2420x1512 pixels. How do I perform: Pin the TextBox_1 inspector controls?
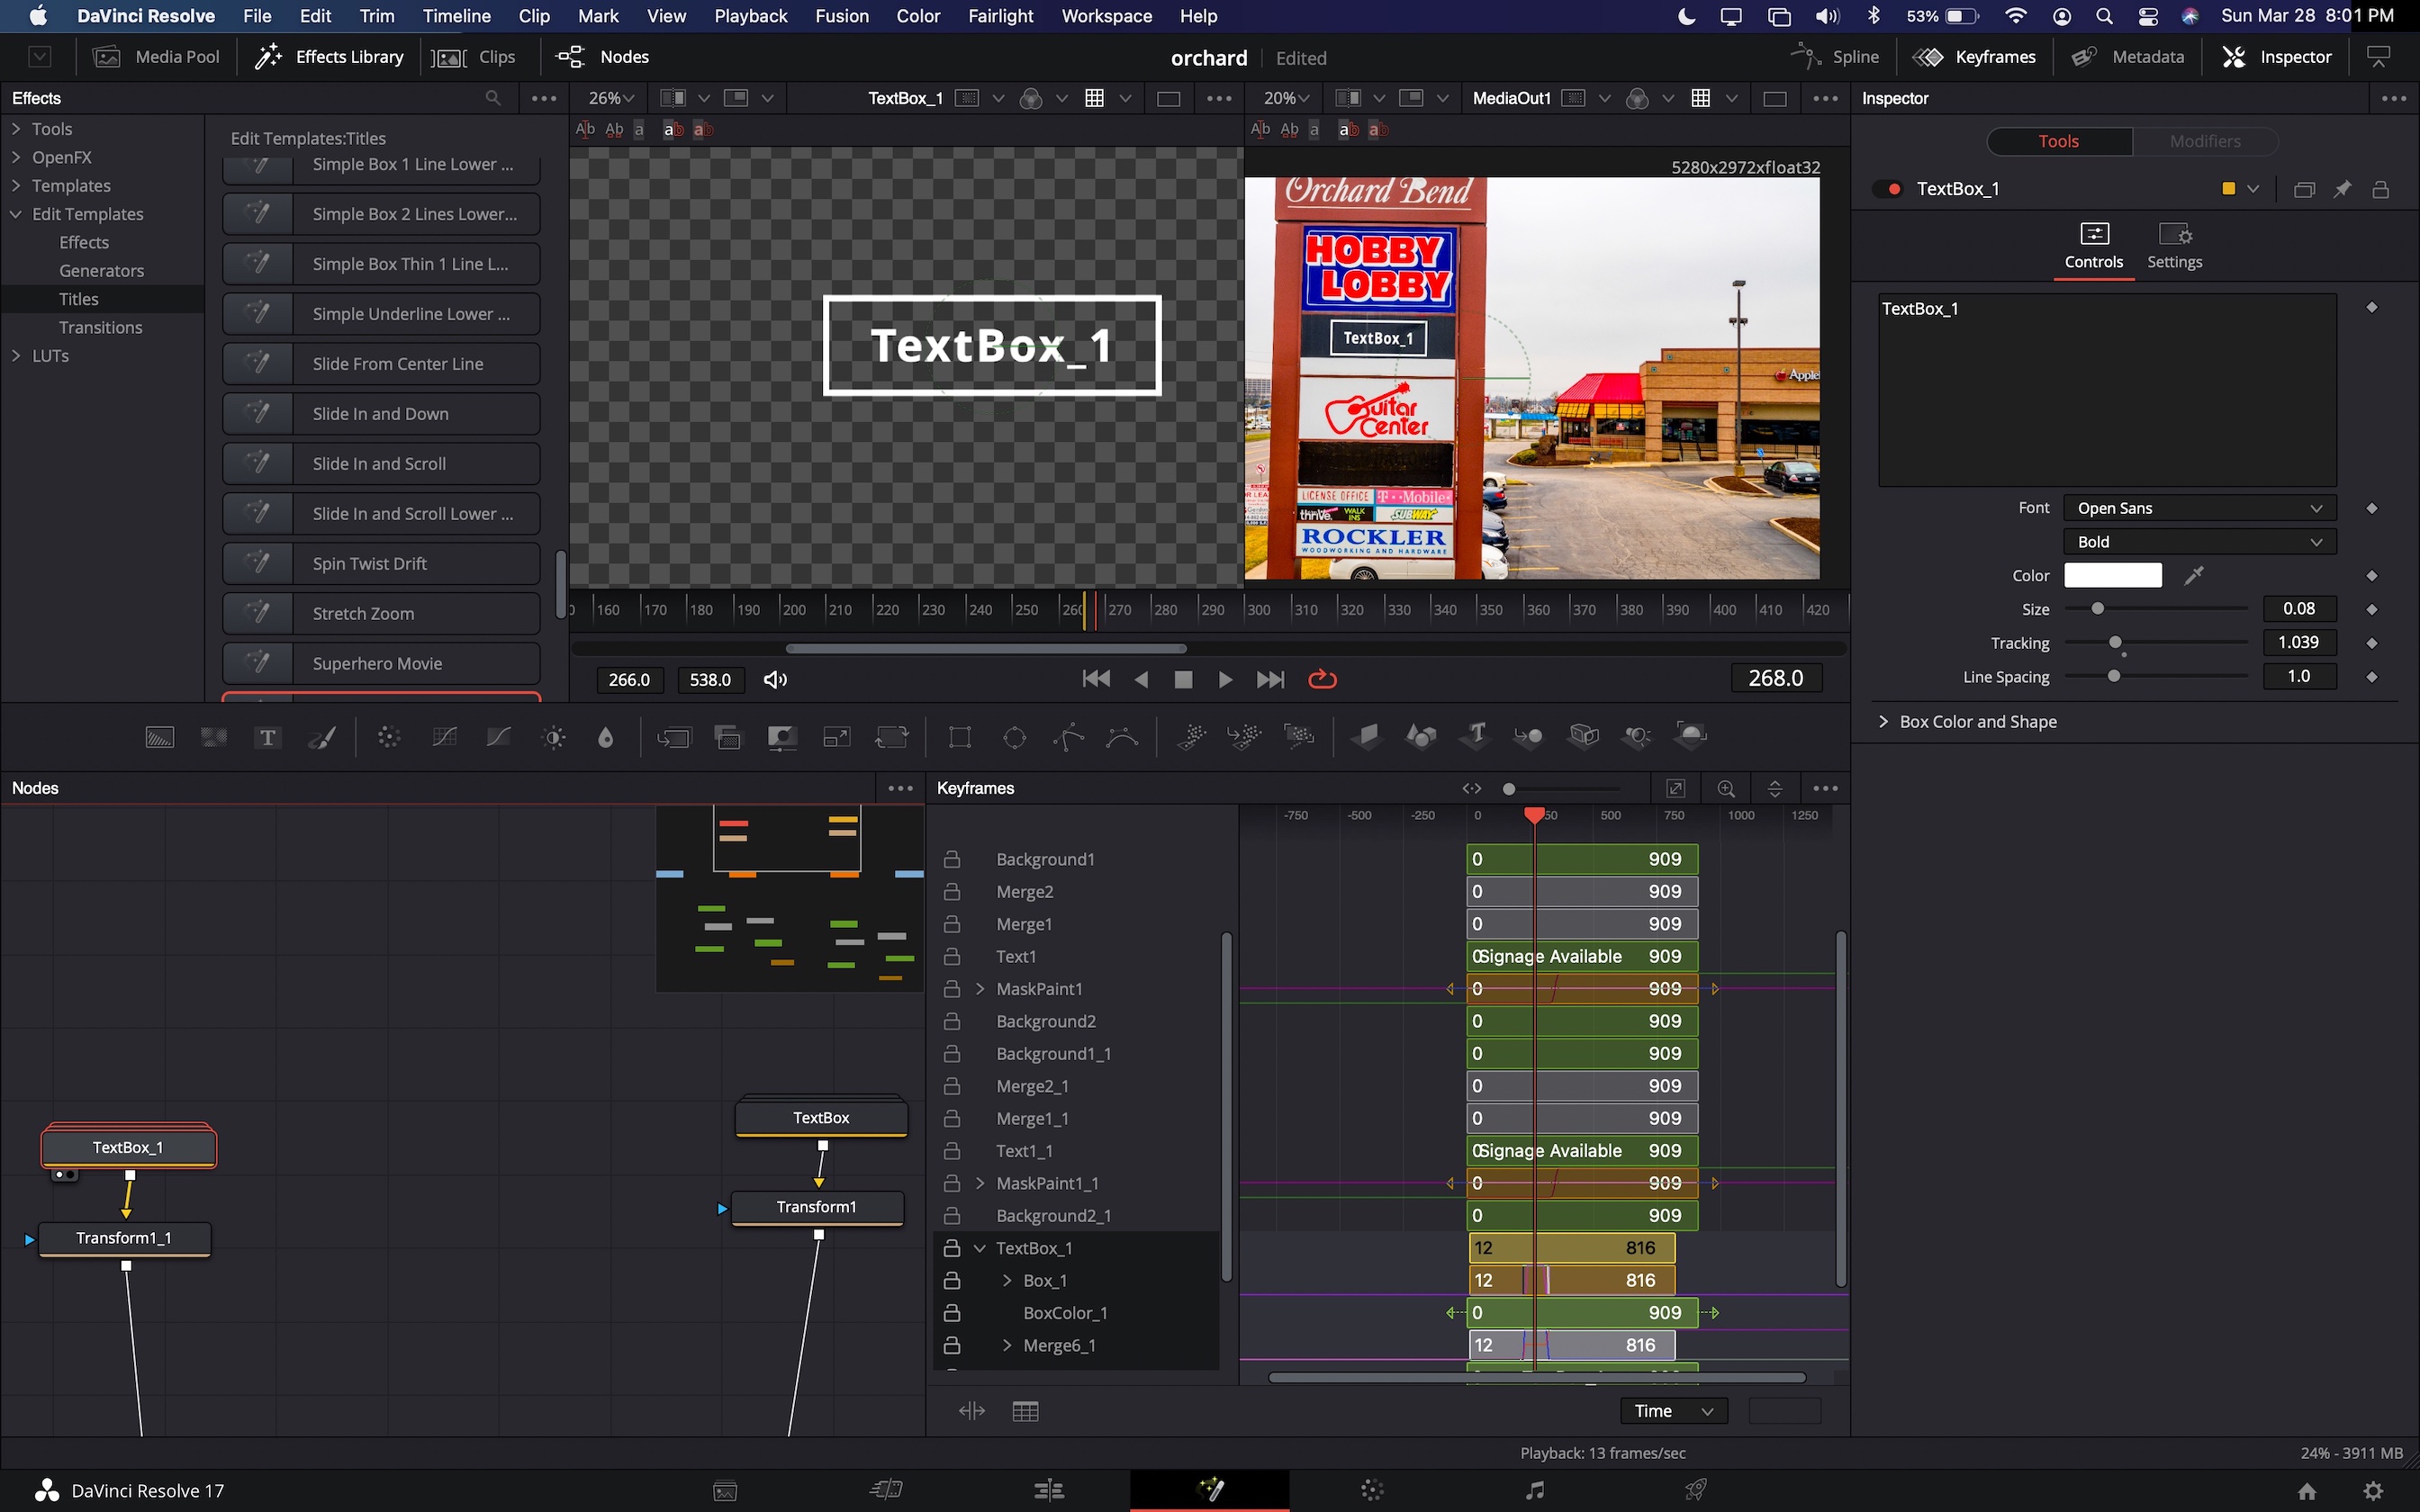[2342, 189]
